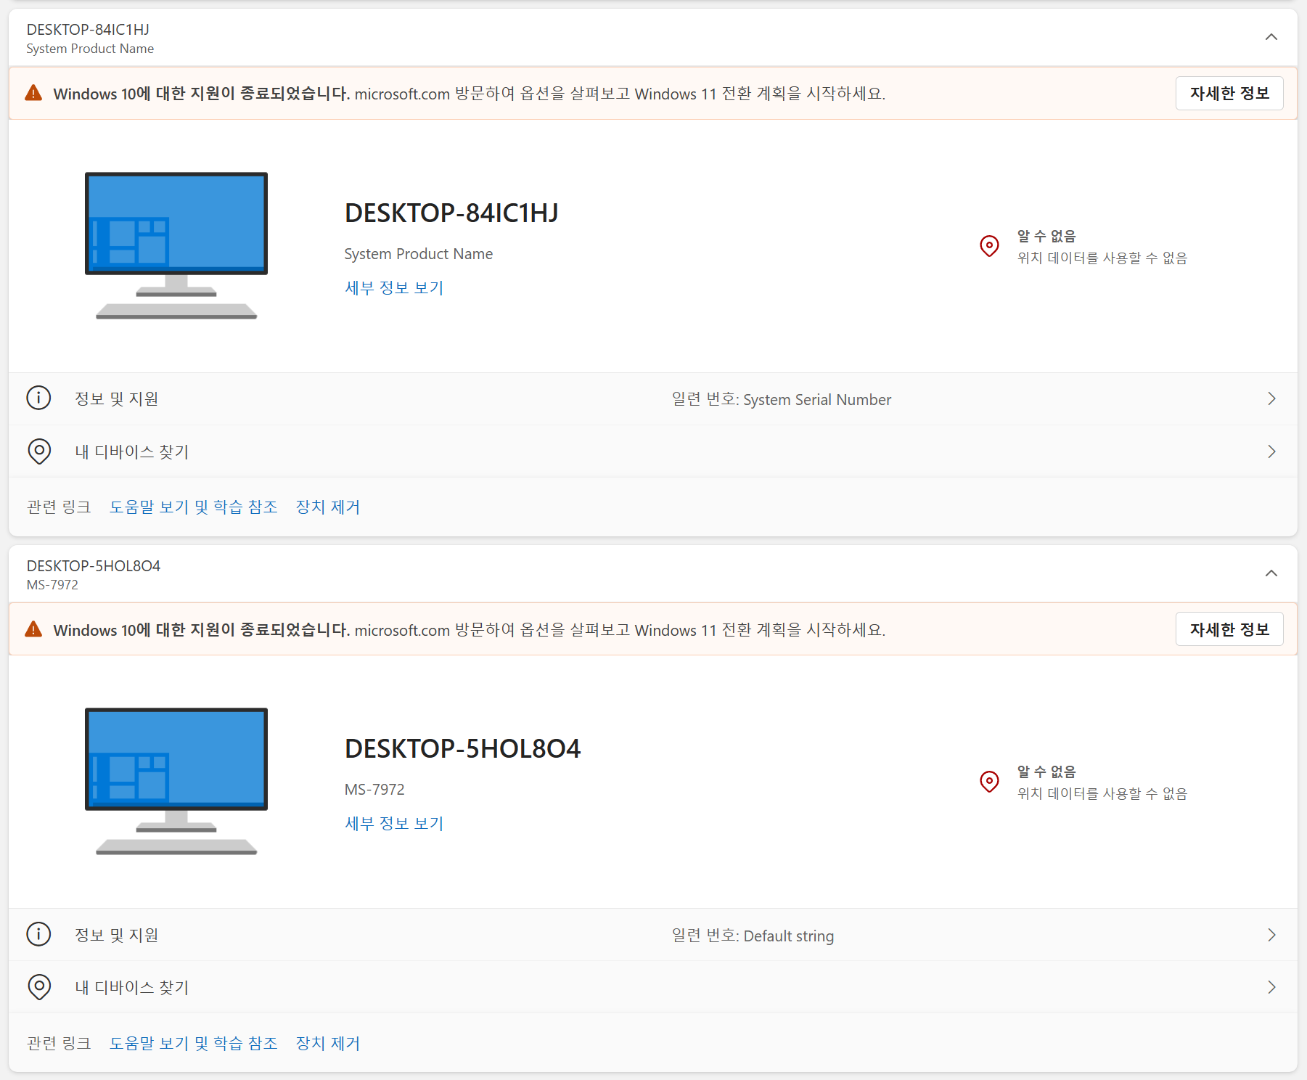
Task: Open 세부 정보 보기 link for DESKTOP-84IC1HJ
Action: (x=394, y=288)
